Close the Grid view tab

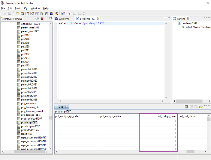66,107
